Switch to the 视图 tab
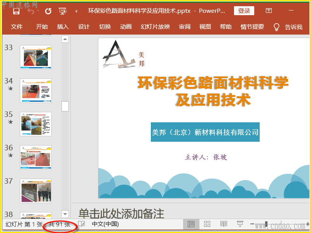Image resolution: width=311 pixels, height=233 pixels. coord(205,26)
